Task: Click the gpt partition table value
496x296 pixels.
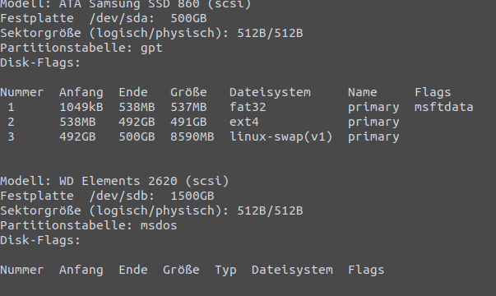Action: click(x=151, y=49)
